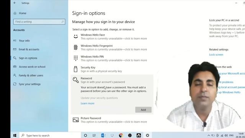Click the Security Key USB icon
This screenshot has width=245, height=138.
[x=76, y=69]
